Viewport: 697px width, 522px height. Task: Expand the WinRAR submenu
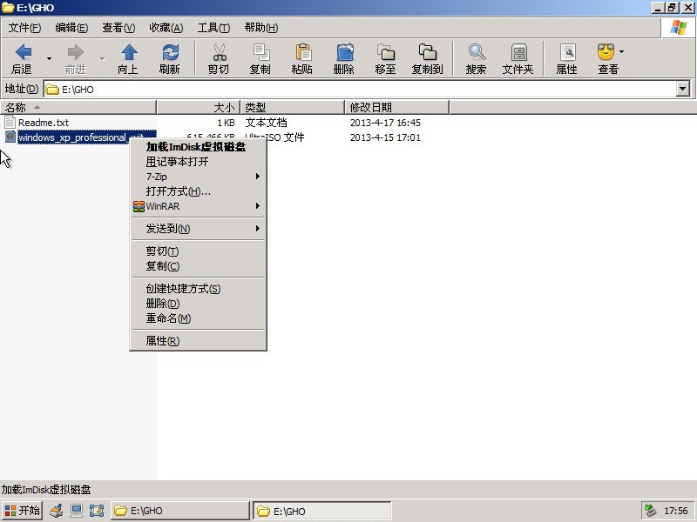coord(257,206)
